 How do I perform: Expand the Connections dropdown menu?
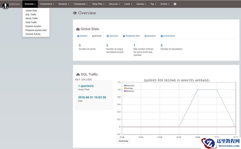[x=47, y=4]
